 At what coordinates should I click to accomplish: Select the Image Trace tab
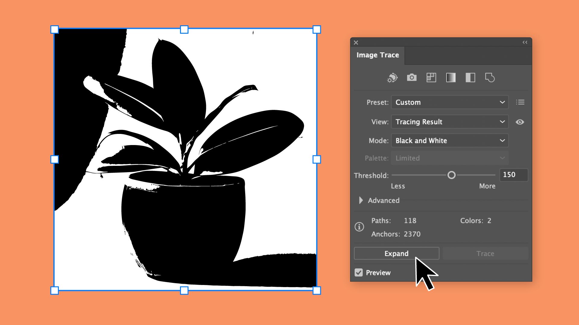378,55
